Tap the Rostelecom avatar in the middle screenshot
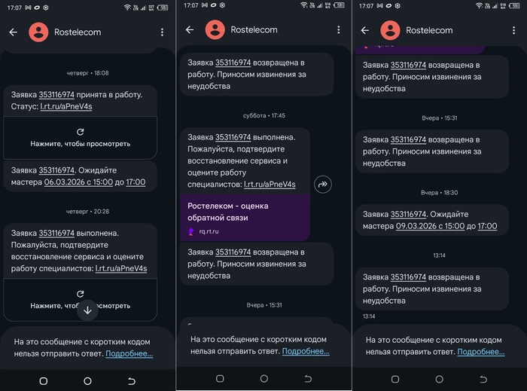The height and width of the screenshot is (391, 527). [x=215, y=30]
